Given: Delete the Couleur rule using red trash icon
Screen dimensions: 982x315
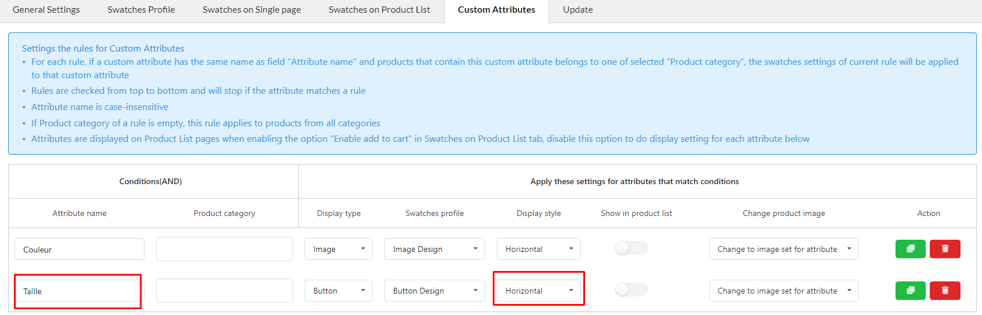Looking at the screenshot, I should point(945,249).
